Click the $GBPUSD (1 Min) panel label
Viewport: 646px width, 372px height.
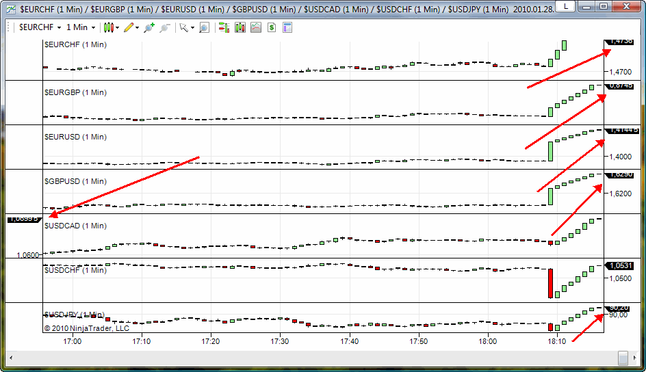pyautogui.click(x=75, y=181)
